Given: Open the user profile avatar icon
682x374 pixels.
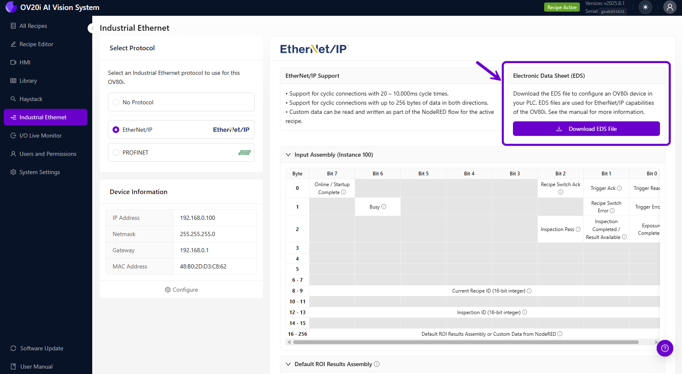Looking at the screenshot, I should pyautogui.click(x=670, y=7).
